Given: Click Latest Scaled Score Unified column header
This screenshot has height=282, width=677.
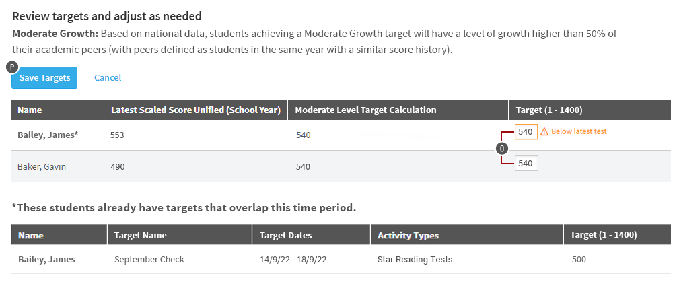Looking at the screenshot, I should (196, 110).
